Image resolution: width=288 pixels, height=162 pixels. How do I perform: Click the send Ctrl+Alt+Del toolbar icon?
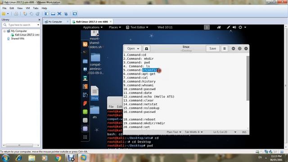pyautogui.click(x=16, y=14)
